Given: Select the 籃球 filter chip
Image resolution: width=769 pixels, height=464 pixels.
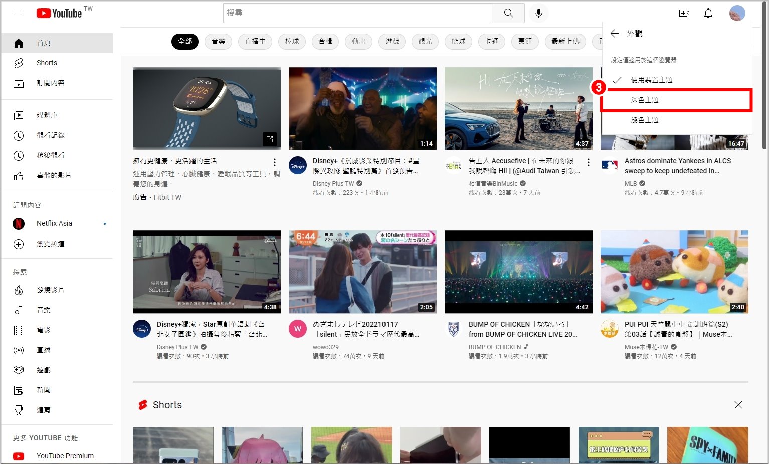Looking at the screenshot, I should click(x=459, y=41).
